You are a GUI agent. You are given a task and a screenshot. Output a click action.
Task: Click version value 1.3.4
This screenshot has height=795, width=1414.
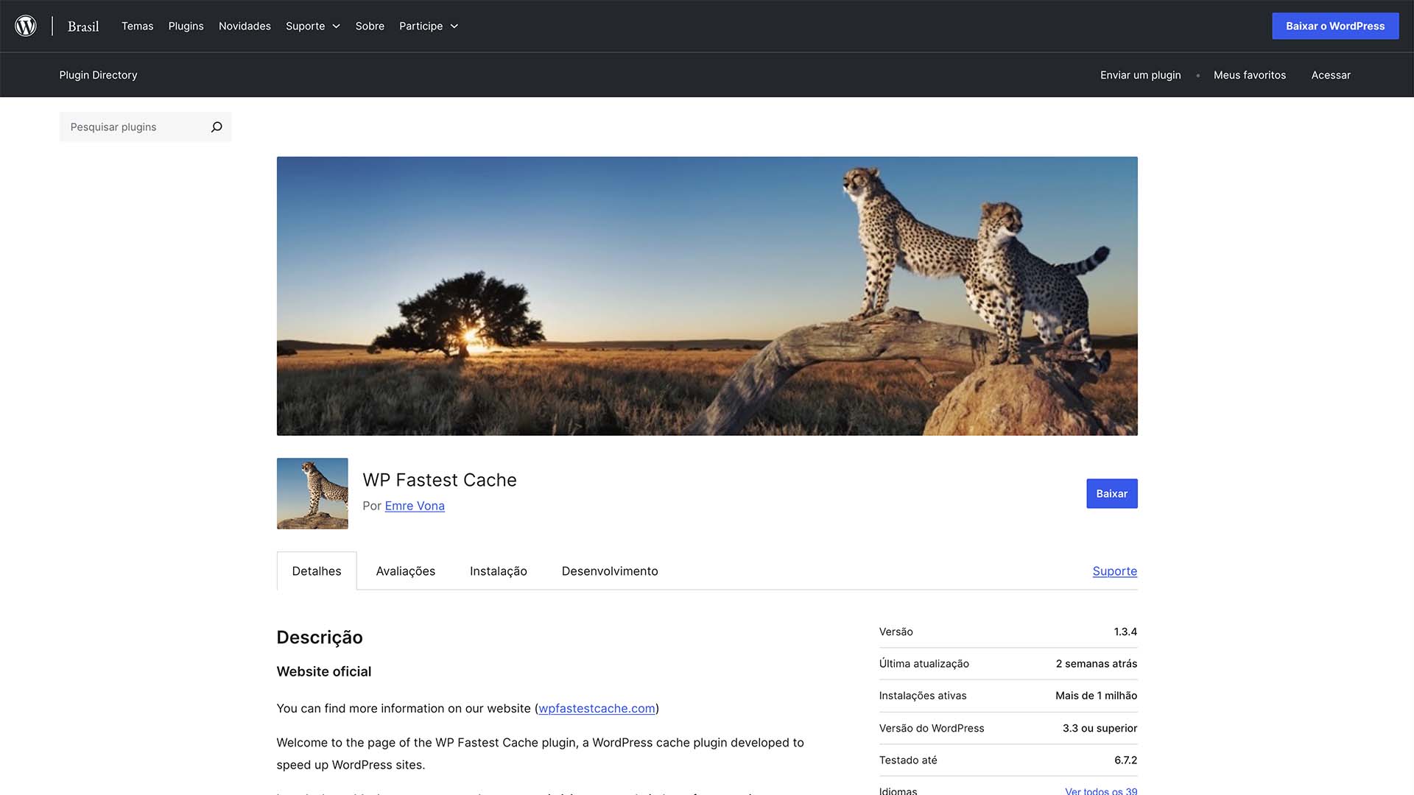(1125, 632)
